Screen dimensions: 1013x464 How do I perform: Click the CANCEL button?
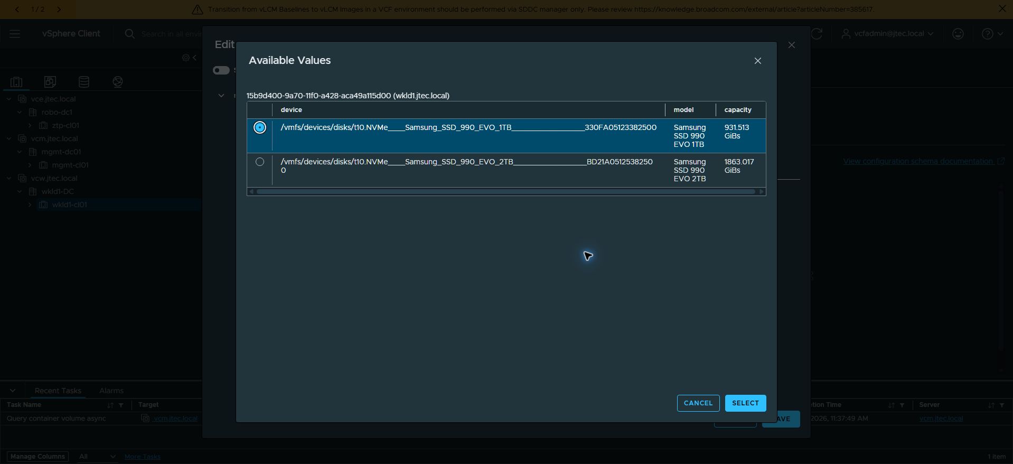698,403
